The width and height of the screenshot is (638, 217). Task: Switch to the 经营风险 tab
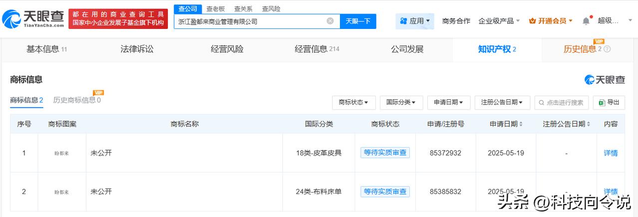[227, 49]
